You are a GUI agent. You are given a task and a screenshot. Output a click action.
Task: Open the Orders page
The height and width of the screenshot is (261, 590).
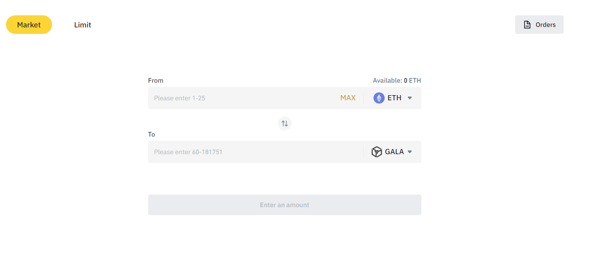coord(539,25)
